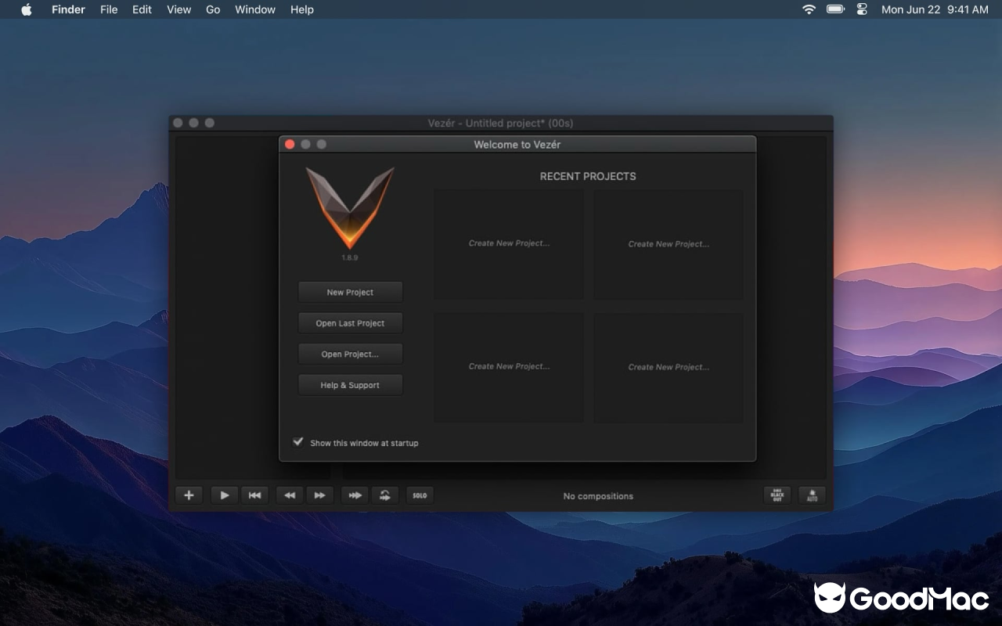Screen dimensions: 1002x626
Task: Click the Vezér logo image
Action: pyautogui.click(x=350, y=207)
